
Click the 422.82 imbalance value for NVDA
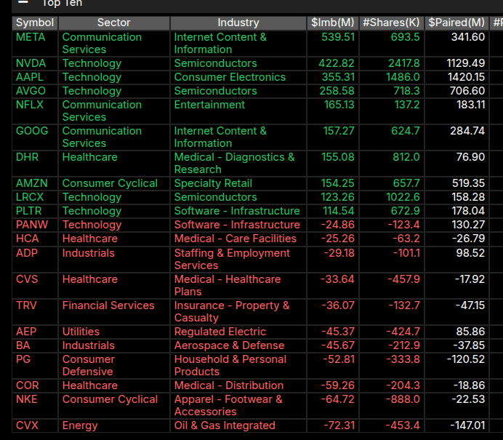point(337,63)
